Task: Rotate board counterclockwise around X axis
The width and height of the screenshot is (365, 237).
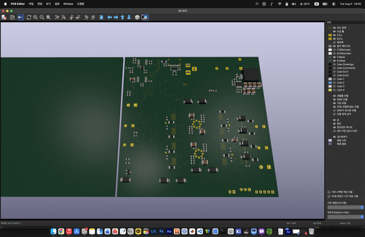Action: tap(63, 17)
